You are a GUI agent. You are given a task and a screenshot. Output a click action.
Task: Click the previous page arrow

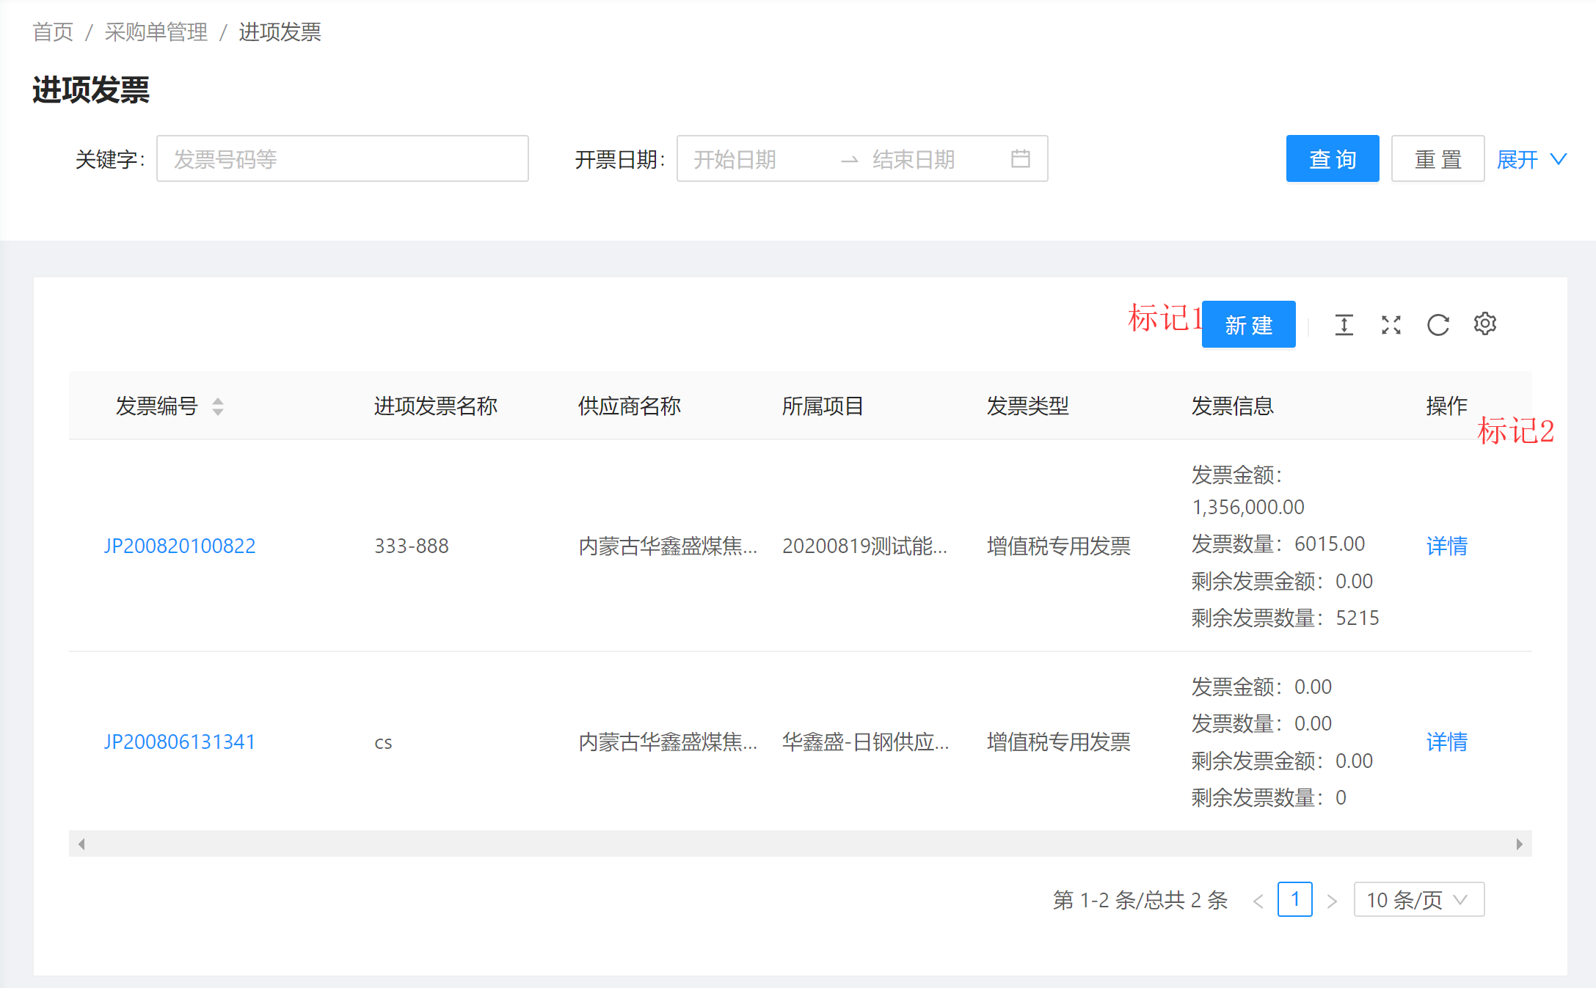tap(1258, 901)
